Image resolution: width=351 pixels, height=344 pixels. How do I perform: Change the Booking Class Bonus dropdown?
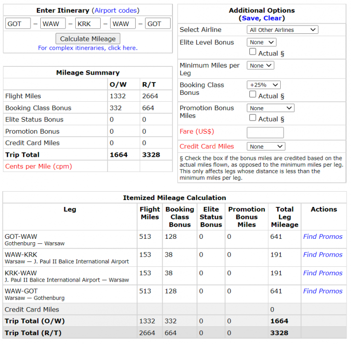[263, 85]
